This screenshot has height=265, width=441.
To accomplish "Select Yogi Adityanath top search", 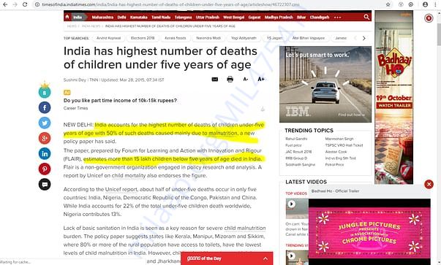I will 244,38.
